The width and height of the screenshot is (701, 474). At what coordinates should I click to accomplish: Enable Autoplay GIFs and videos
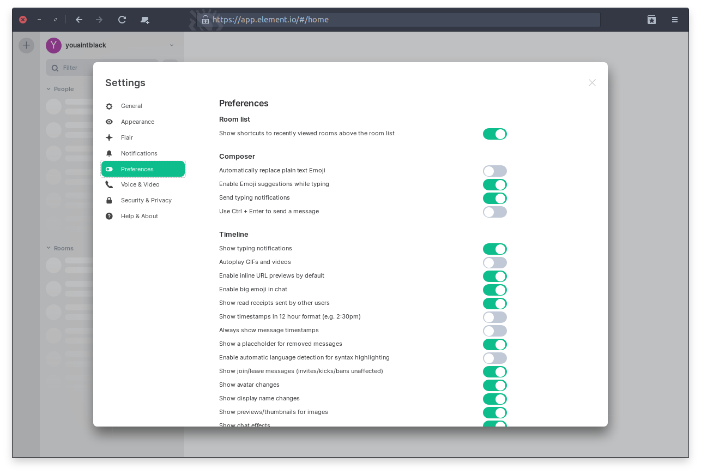tap(494, 263)
